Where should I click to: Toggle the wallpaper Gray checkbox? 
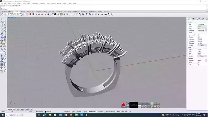tap(198, 65)
